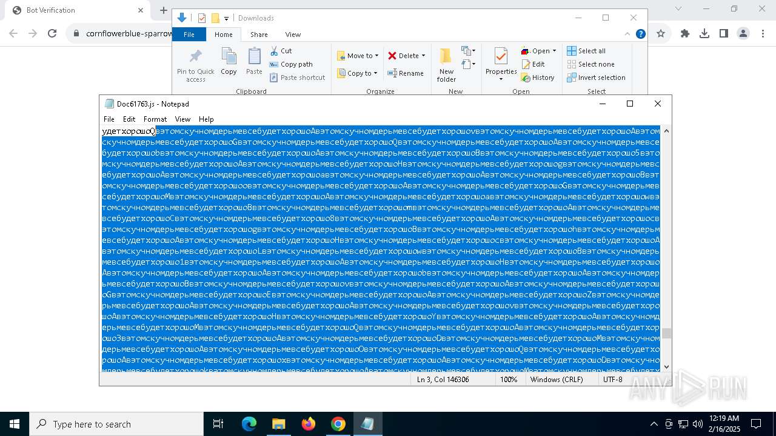Click Cut in the Clipboard group

coord(281,51)
